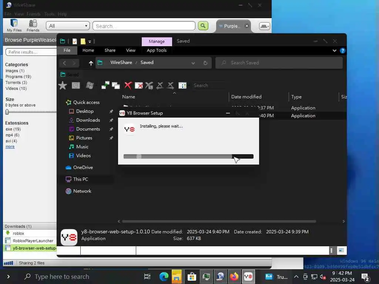
Task: Click the Search Saved box
Action: 279,63
